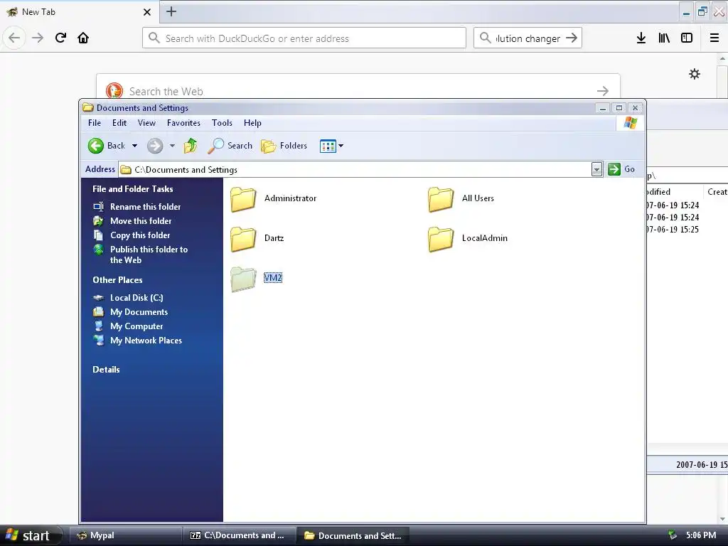Click Copy this folder task

click(x=140, y=235)
